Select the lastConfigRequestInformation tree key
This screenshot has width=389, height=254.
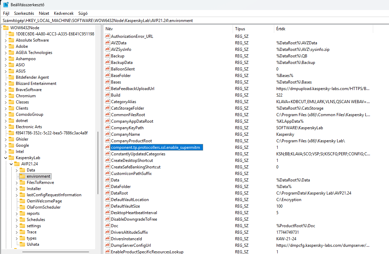coord(54,195)
